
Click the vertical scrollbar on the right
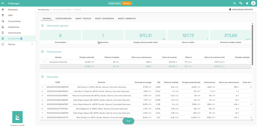[252, 45]
